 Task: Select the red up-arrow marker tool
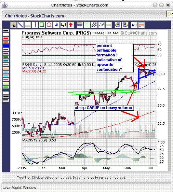70,25
